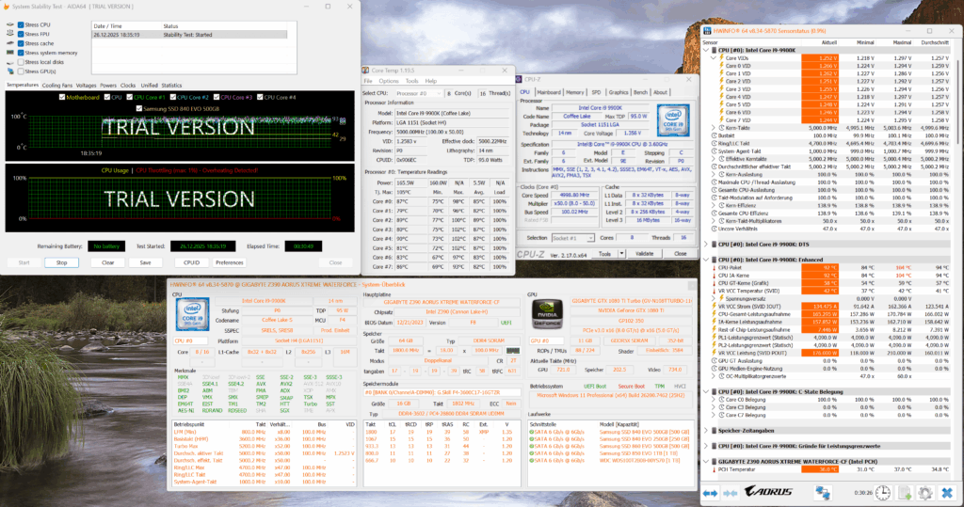Click the blue X close icon in HWiNFO toolbar
Screen dimensions: 964x507
947,493
